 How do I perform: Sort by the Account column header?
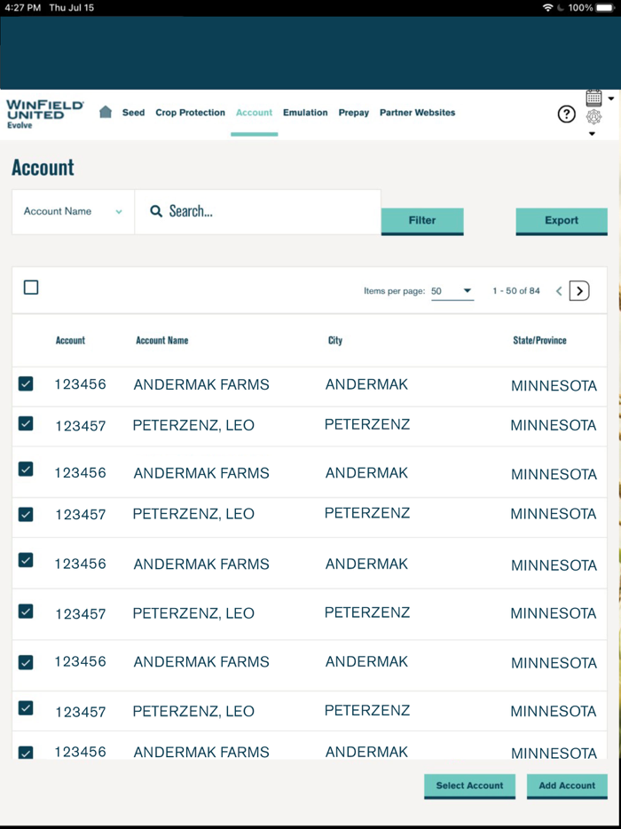pos(70,341)
